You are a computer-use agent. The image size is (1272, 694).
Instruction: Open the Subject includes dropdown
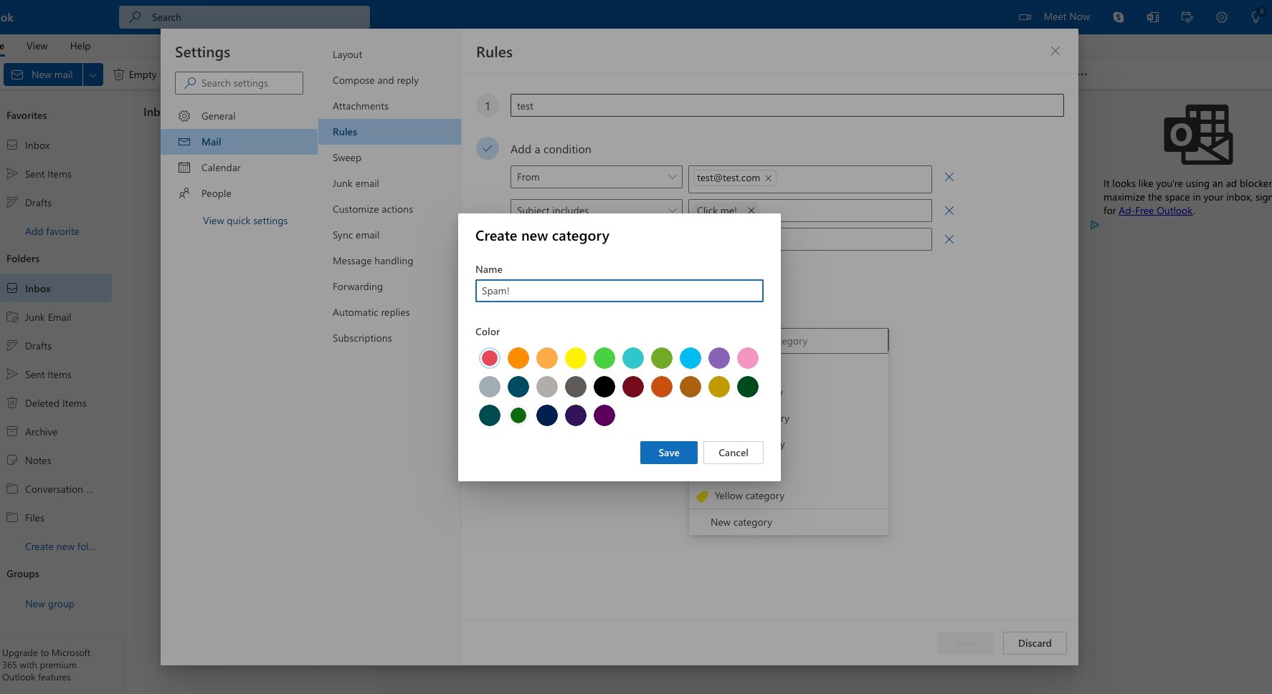[x=672, y=209]
